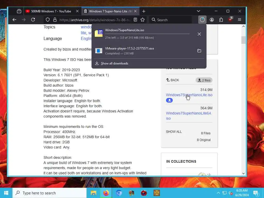Viewport: 264px width, 198px height.
Task: Go back to the previous page
Action: pos(14,20)
